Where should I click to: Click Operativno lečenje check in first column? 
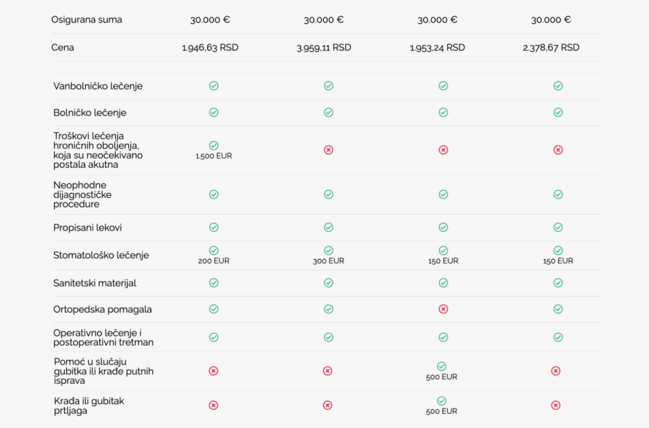[x=214, y=337]
